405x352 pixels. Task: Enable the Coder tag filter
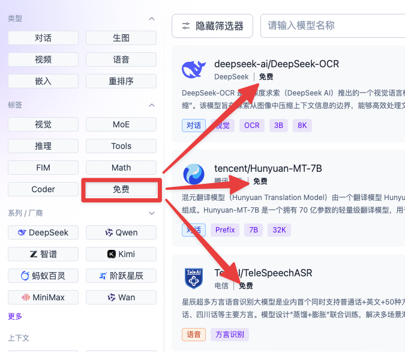pos(43,189)
